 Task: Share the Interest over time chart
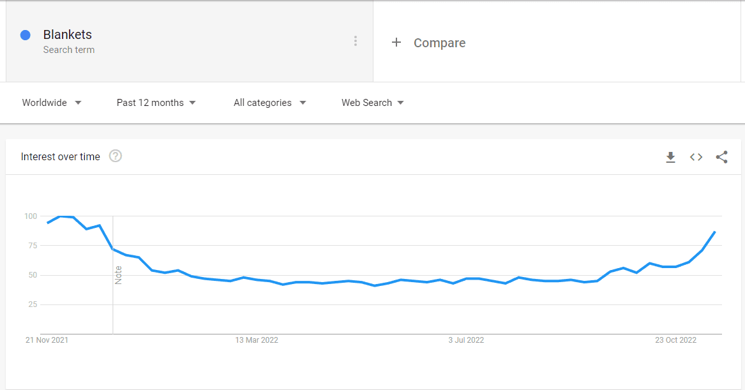[x=722, y=157]
